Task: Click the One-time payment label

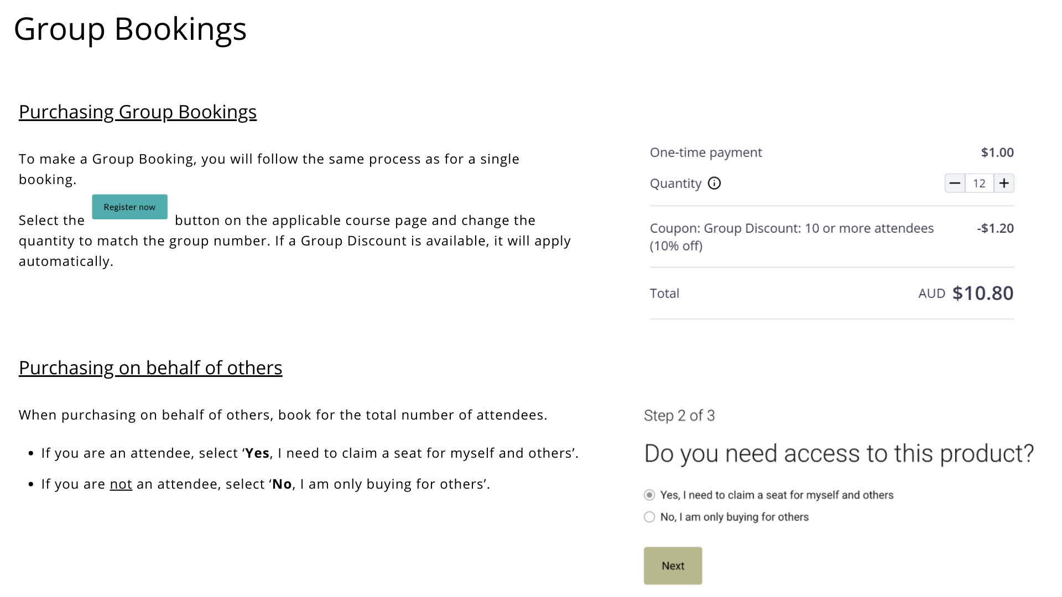Action: coord(706,153)
